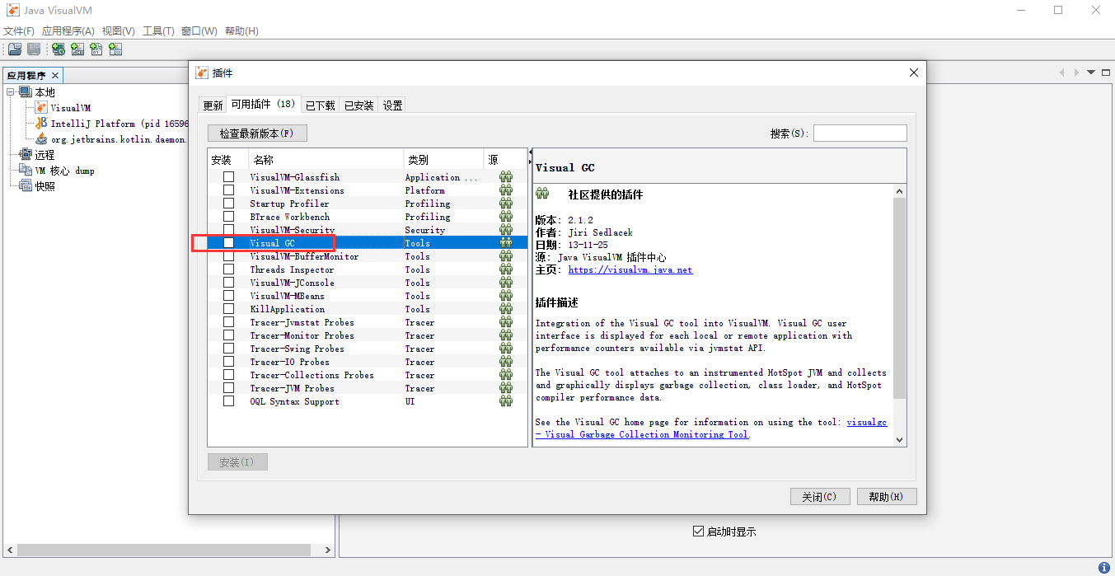1115x576 pixels.
Task: Click the Add JMX Connection toolbar icon
Action: click(77, 49)
